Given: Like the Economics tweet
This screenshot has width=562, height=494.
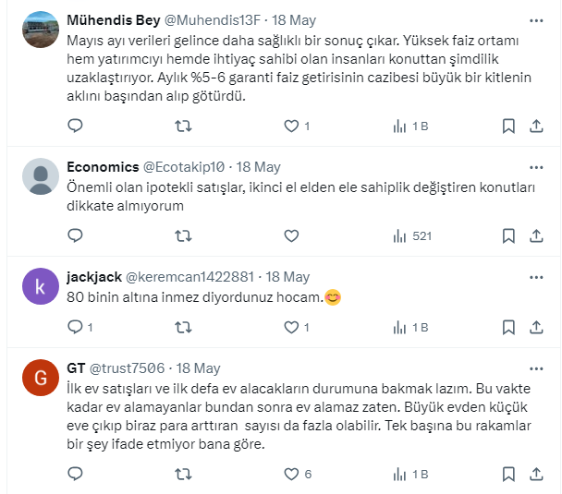Looking at the screenshot, I should [x=291, y=235].
